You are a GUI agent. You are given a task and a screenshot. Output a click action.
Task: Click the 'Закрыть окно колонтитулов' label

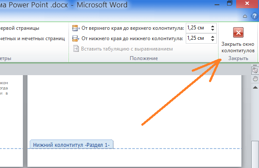pyautogui.click(x=238, y=47)
